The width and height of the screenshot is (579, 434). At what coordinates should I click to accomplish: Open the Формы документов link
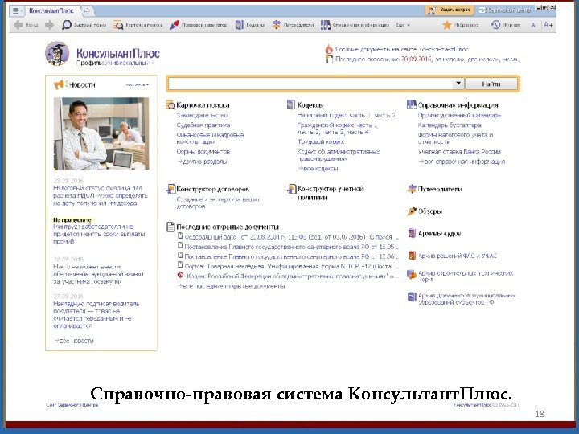point(203,152)
